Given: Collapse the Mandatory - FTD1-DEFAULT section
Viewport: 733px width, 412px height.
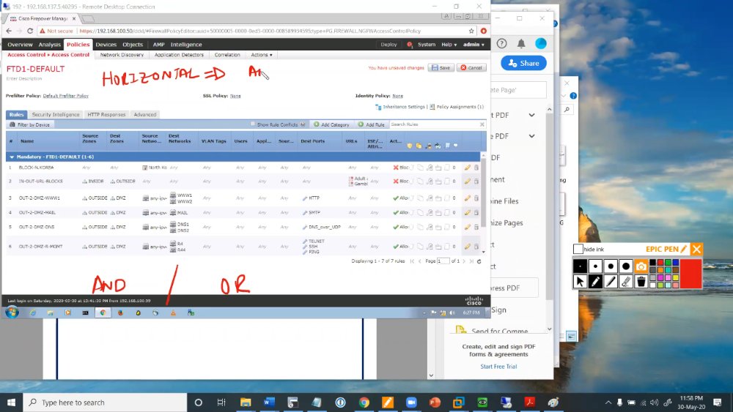Looking at the screenshot, I should pyautogui.click(x=12, y=157).
